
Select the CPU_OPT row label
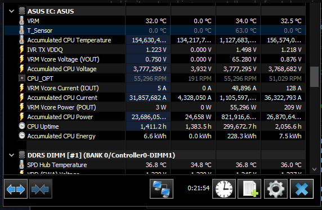click(41, 78)
